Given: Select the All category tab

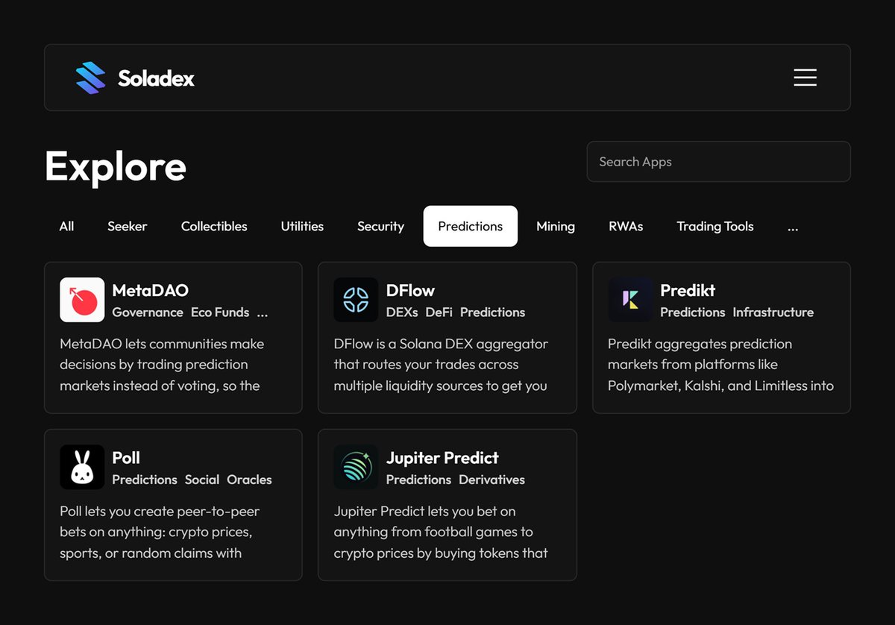Looking at the screenshot, I should 66,226.
